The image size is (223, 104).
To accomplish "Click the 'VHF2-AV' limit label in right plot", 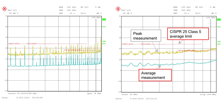I will pos(183,50).
